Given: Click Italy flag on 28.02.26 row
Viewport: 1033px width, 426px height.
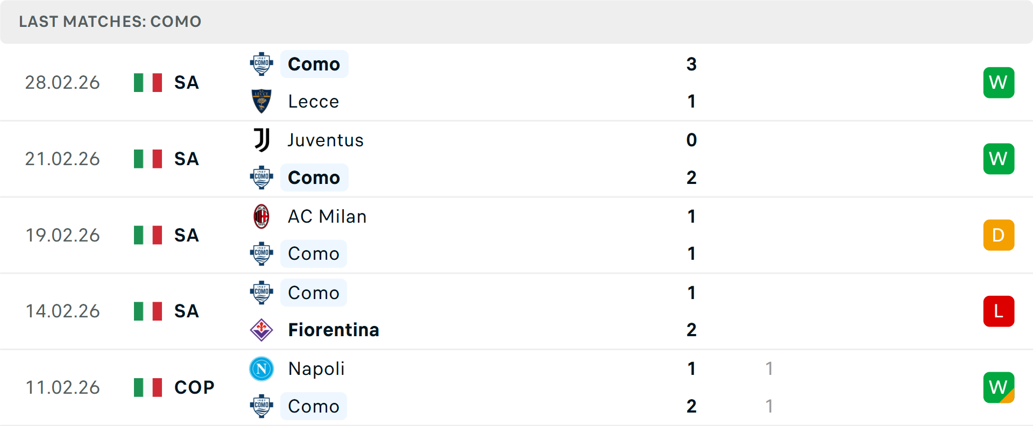Looking at the screenshot, I should (x=148, y=83).
